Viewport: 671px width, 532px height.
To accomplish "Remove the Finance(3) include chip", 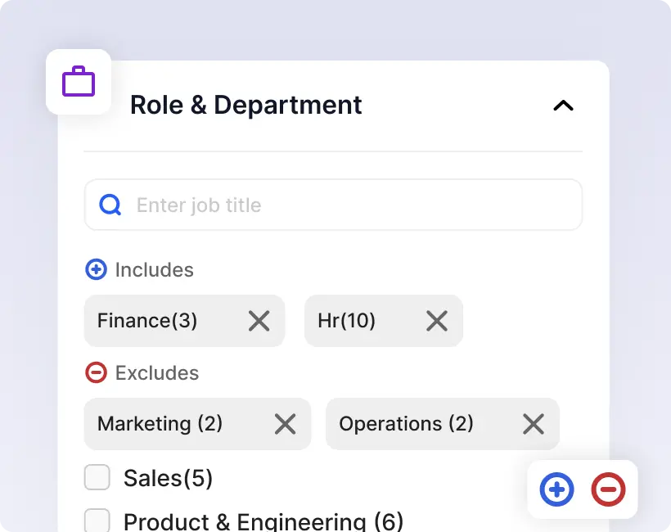I will coord(259,321).
